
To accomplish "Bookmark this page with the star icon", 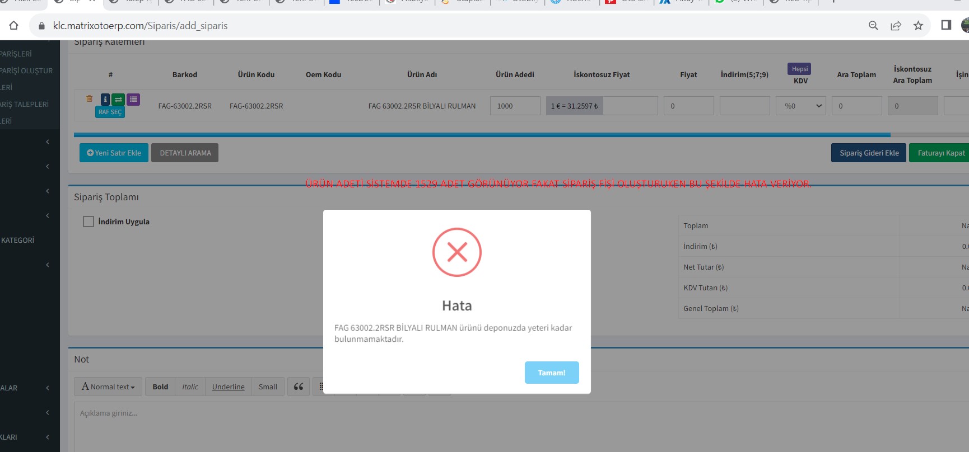I will [x=918, y=26].
